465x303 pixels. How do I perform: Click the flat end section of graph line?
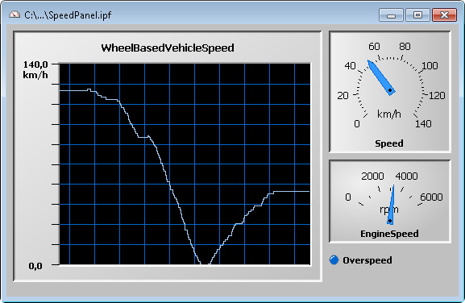291,192
